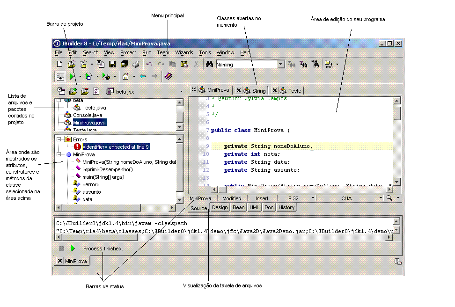Image resolution: width=455 pixels, height=307 pixels.
Task: Open the CUA keymap dropdown
Action: 381,198
